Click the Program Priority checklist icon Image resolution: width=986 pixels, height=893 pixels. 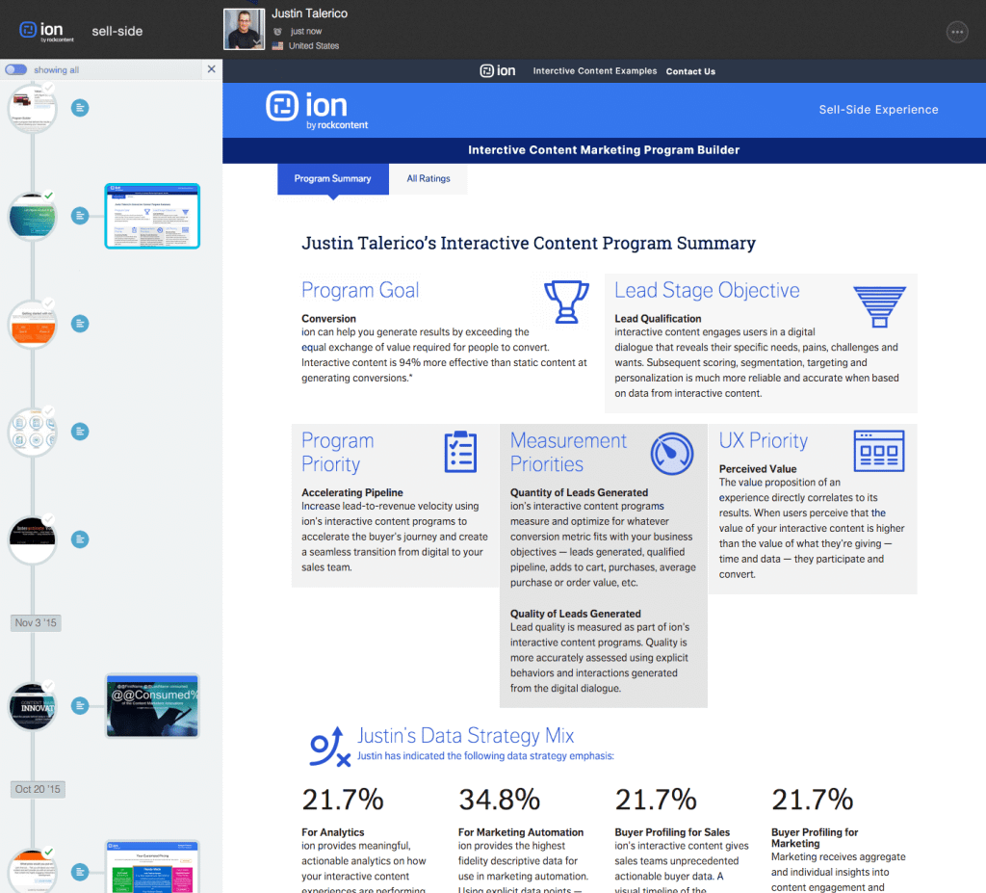point(460,452)
